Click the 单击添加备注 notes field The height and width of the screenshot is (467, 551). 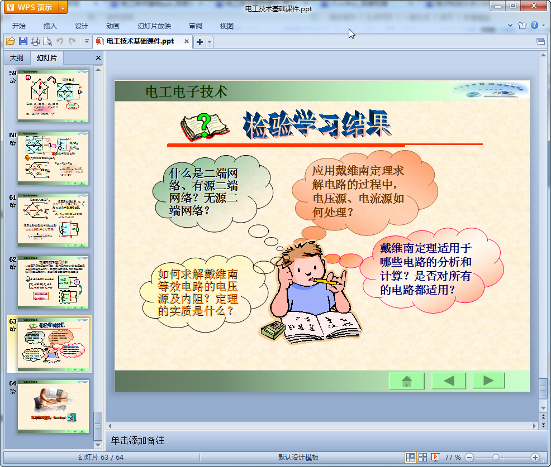coord(137,440)
